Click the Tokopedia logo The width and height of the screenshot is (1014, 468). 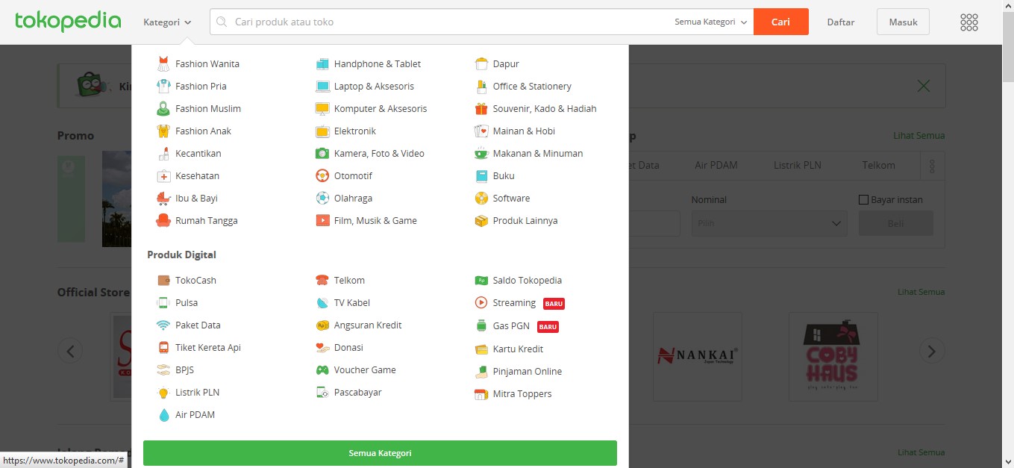point(68,22)
